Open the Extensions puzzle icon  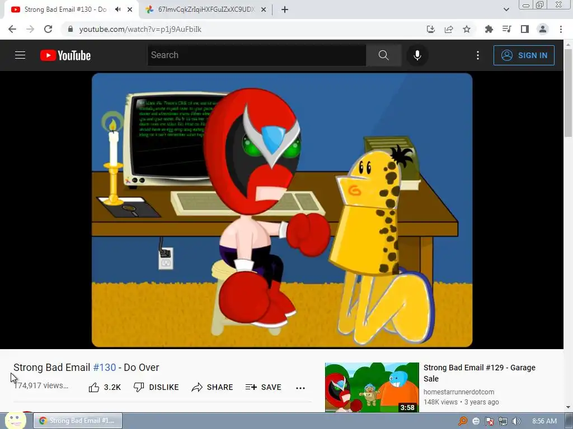[x=489, y=29]
